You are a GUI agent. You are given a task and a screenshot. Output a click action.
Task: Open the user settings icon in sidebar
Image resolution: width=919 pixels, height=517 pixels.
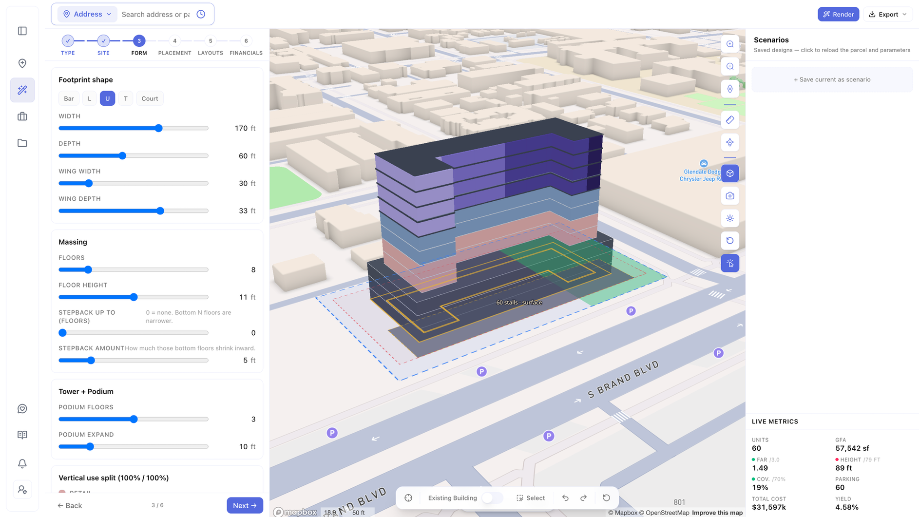(x=22, y=490)
